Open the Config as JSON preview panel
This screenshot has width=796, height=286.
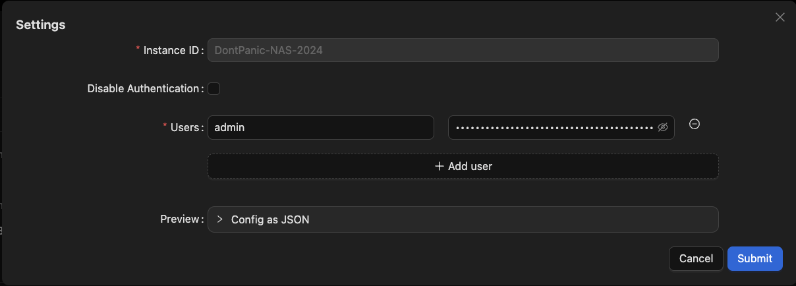tap(463, 219)
